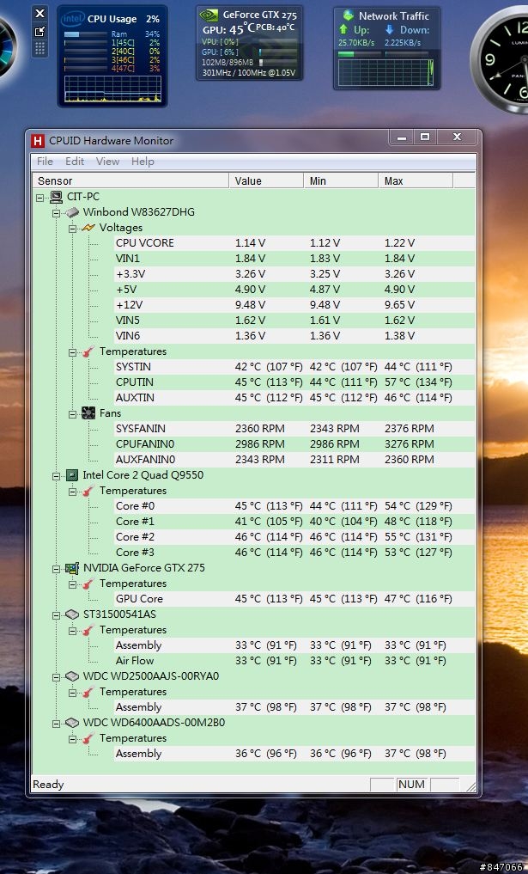This screenshot has height=874, width=528.
Task: Open the File menu
Action: [x=45, y=162]
